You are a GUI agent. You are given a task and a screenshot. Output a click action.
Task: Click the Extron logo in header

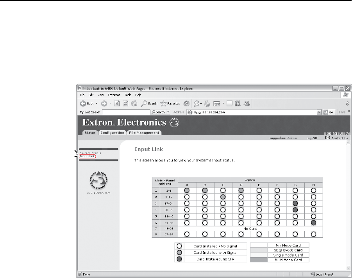pyautogui.click(x=174, y=122)
